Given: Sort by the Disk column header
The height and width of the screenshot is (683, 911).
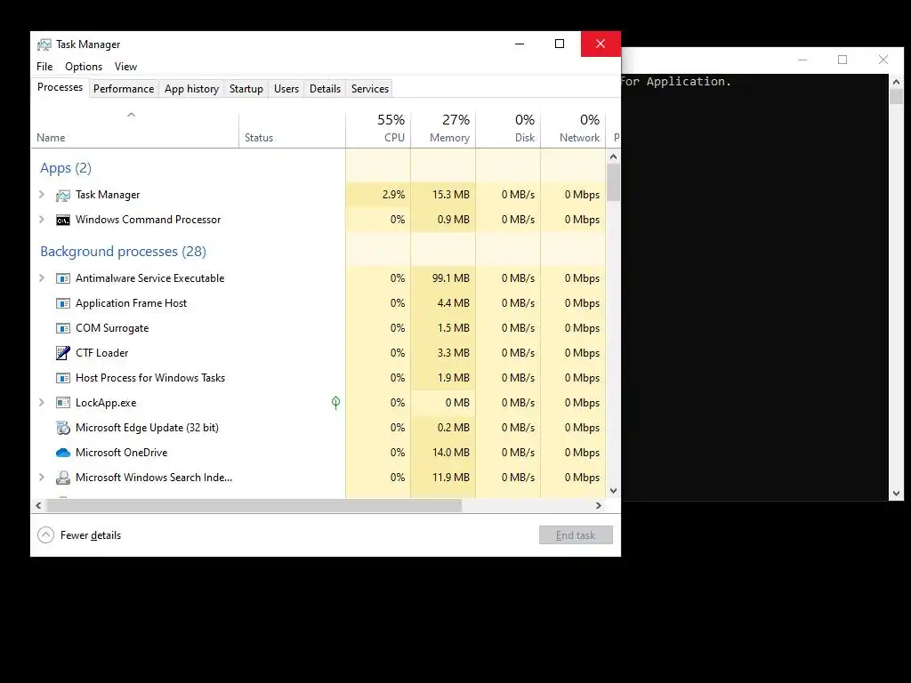Looking at the screenshot, I should coord(508,129).
